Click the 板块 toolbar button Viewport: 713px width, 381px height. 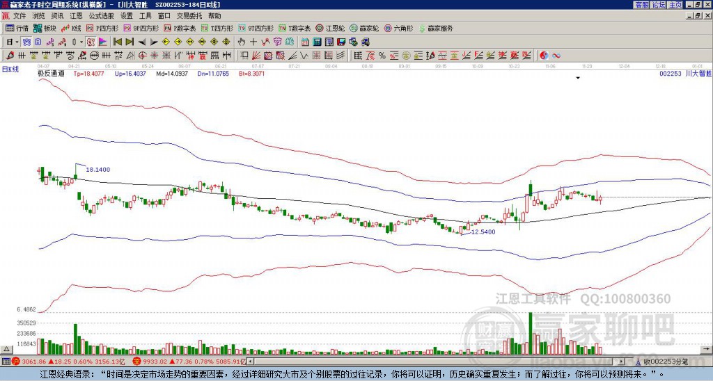(45, 29)
